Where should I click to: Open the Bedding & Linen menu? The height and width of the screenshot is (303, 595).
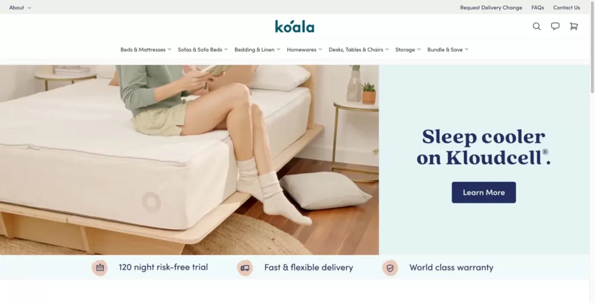tap(257, 50)
